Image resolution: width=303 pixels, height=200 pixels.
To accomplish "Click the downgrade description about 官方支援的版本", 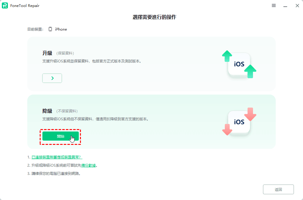I will (95, 119).
